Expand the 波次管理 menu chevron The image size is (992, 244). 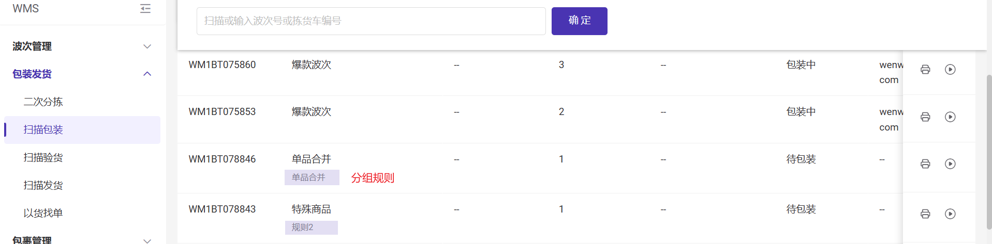pos(147,46)
